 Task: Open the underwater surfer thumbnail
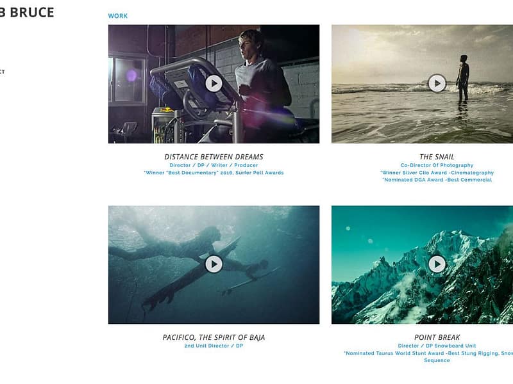pyautogui.click(x=214, y=264)
